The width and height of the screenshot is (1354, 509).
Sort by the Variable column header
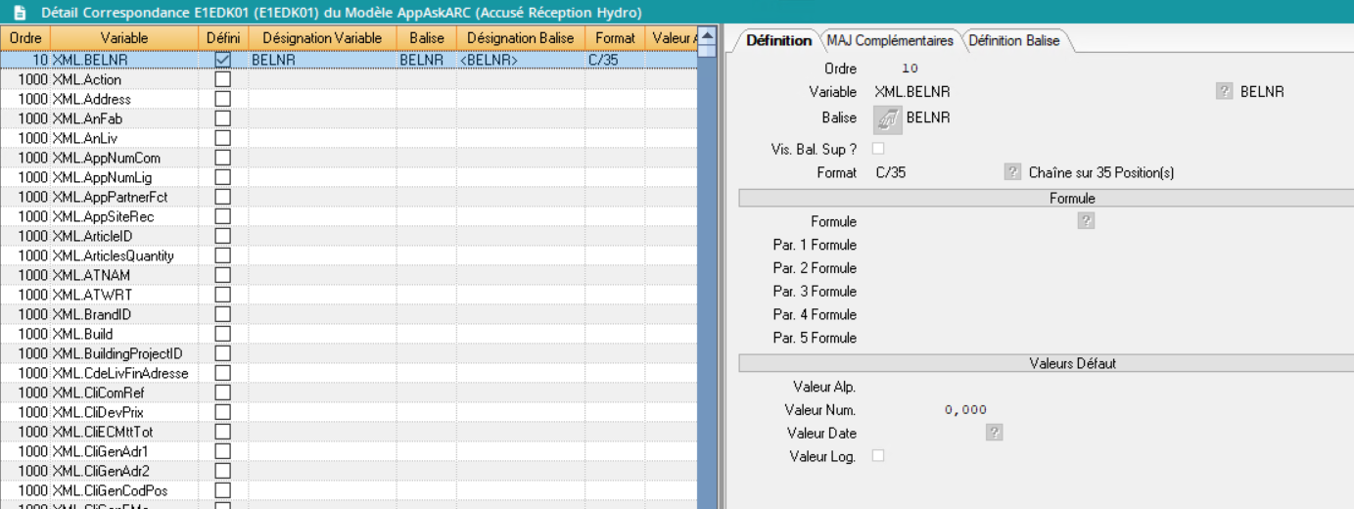pyautogui.click(x=124, y=37)
